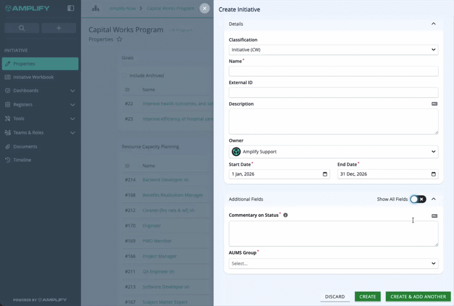Click the plus add button in sidebar
Image resolution: width=454 pixels, height=306 pixels.
(x=59, y=28)
